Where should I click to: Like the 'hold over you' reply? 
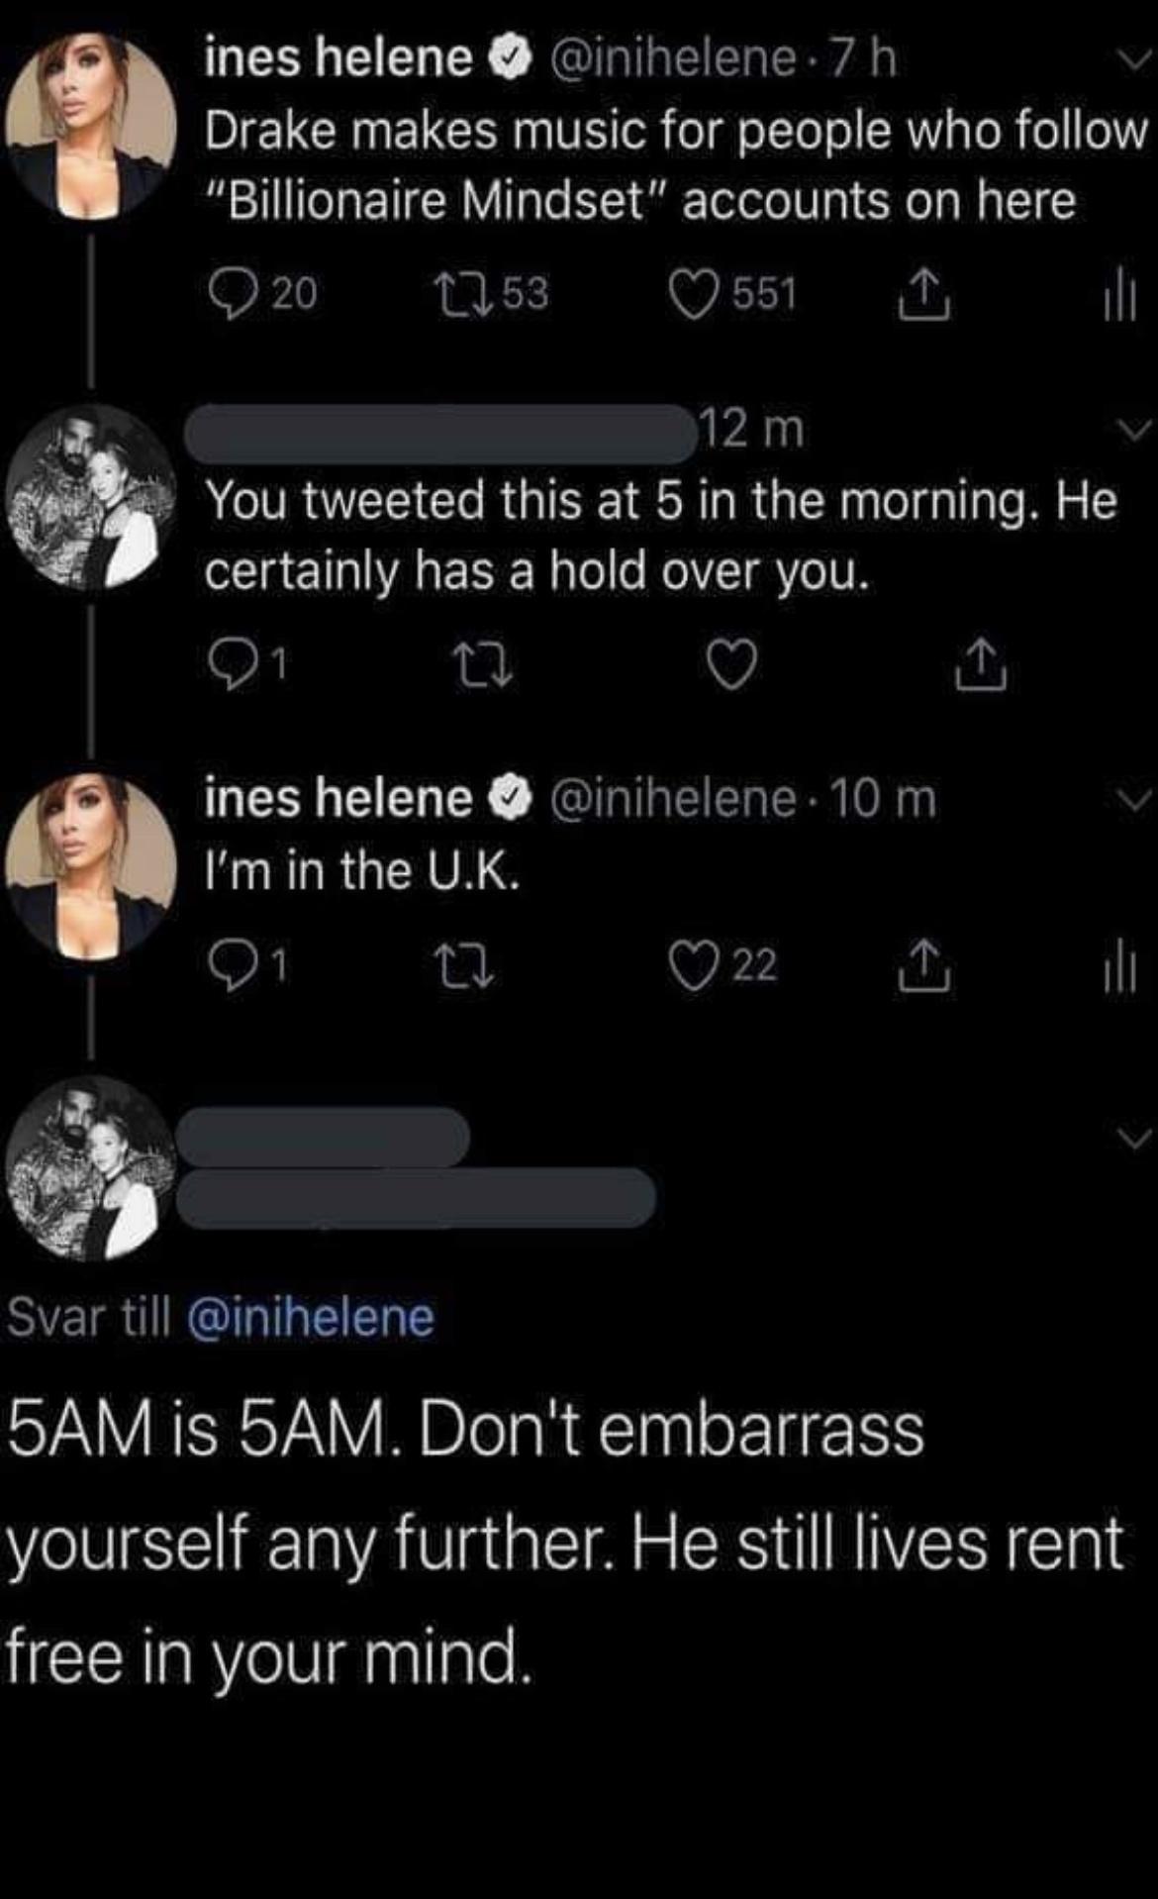(x=734, y=664)
